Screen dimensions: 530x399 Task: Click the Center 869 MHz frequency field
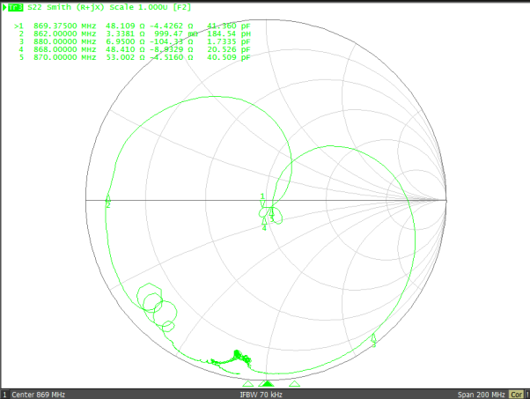[x=40, y=394]
